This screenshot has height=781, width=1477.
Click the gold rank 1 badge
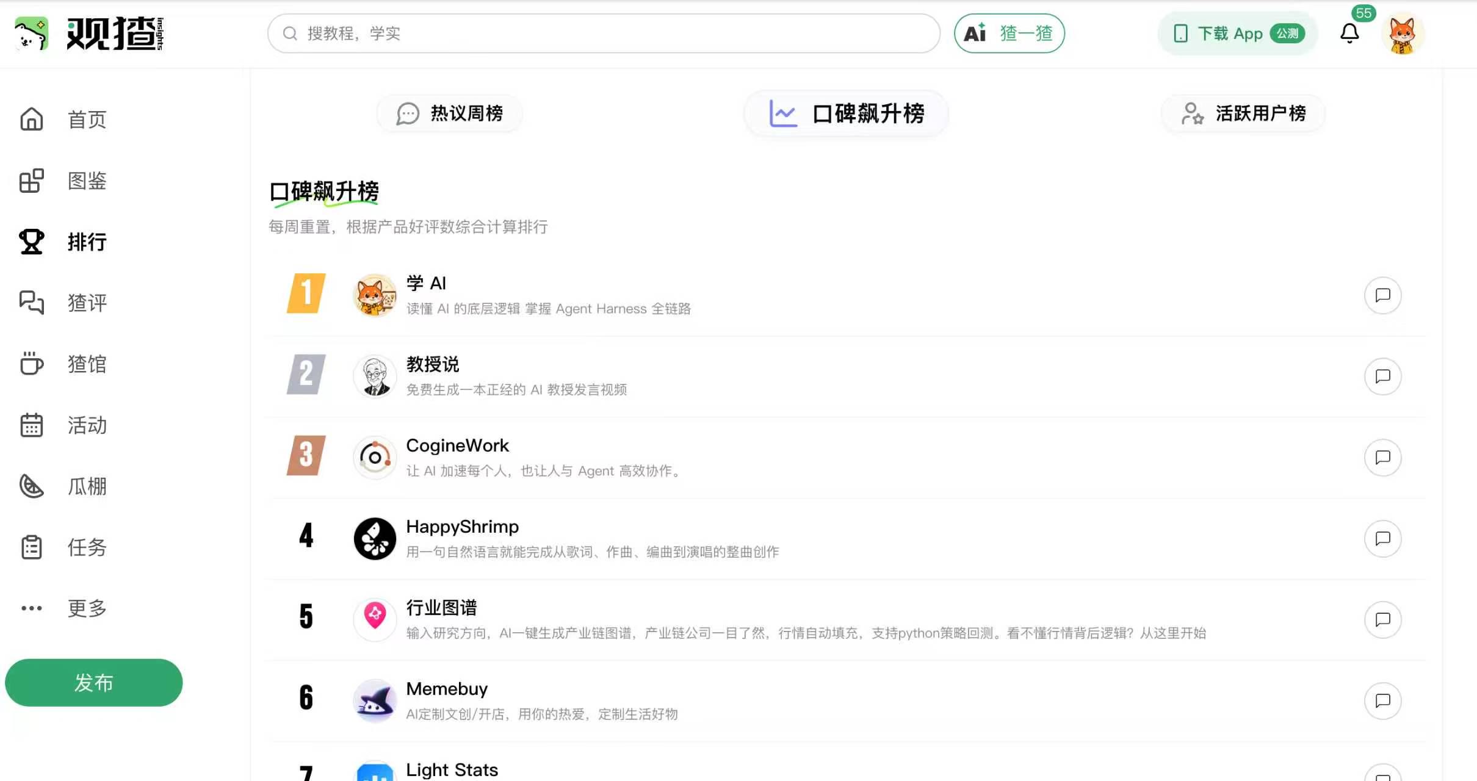306,293
